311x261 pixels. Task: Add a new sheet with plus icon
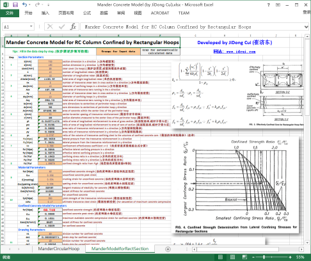[x=168, y=249]
